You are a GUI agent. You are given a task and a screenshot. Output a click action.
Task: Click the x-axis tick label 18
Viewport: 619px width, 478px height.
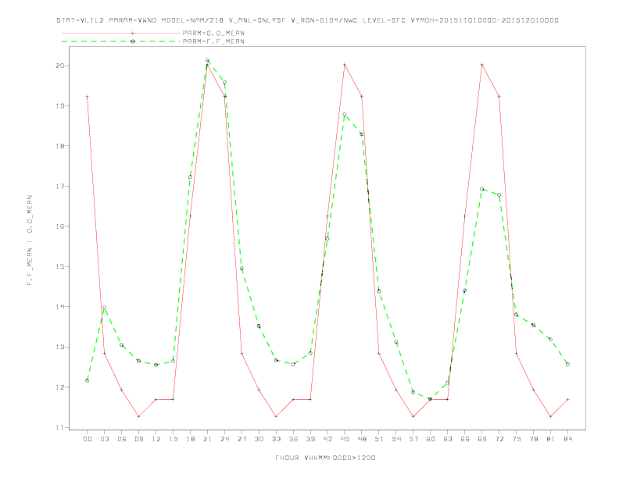point(190,439)
